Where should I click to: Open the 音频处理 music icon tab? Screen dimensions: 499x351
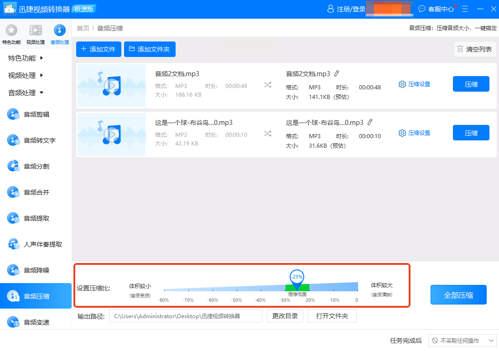(59, 30)
